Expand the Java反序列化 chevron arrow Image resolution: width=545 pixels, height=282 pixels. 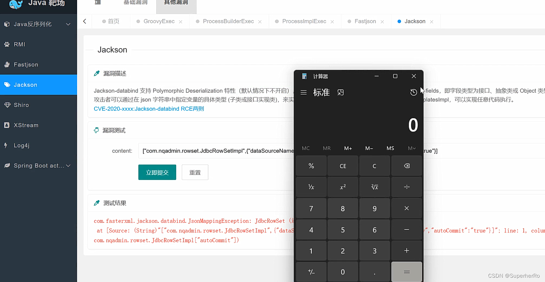click(x=68, y=24)
